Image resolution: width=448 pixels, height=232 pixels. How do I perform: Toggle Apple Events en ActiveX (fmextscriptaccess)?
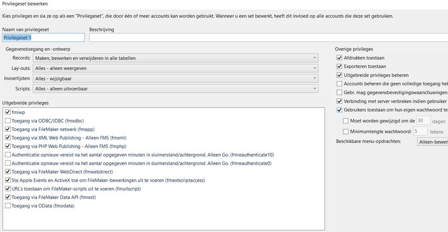(x=8, y=180)
